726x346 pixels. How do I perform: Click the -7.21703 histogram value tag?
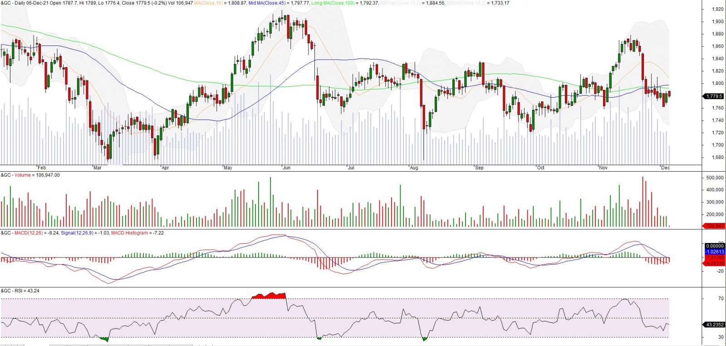coord(715,257)
